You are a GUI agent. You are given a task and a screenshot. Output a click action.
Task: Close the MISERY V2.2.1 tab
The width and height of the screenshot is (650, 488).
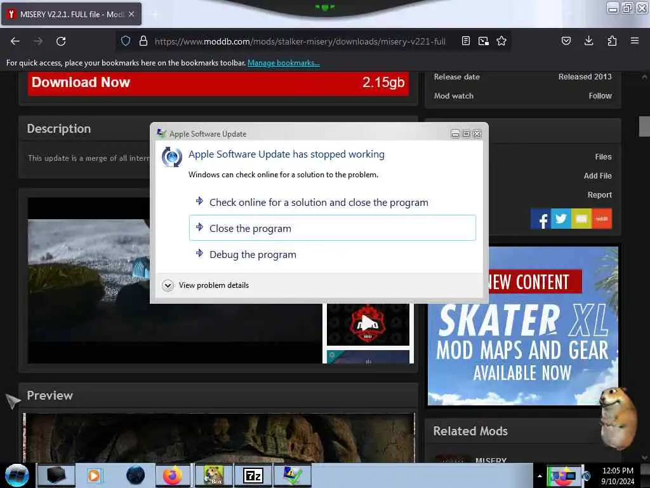(131, 14)
